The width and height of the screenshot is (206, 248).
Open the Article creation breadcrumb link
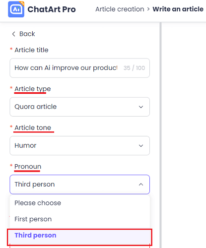click(x=120, y=9)
